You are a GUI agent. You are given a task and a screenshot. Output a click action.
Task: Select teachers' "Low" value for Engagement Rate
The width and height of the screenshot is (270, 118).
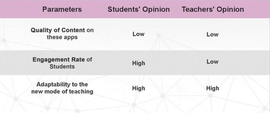[x=213, y=62]
